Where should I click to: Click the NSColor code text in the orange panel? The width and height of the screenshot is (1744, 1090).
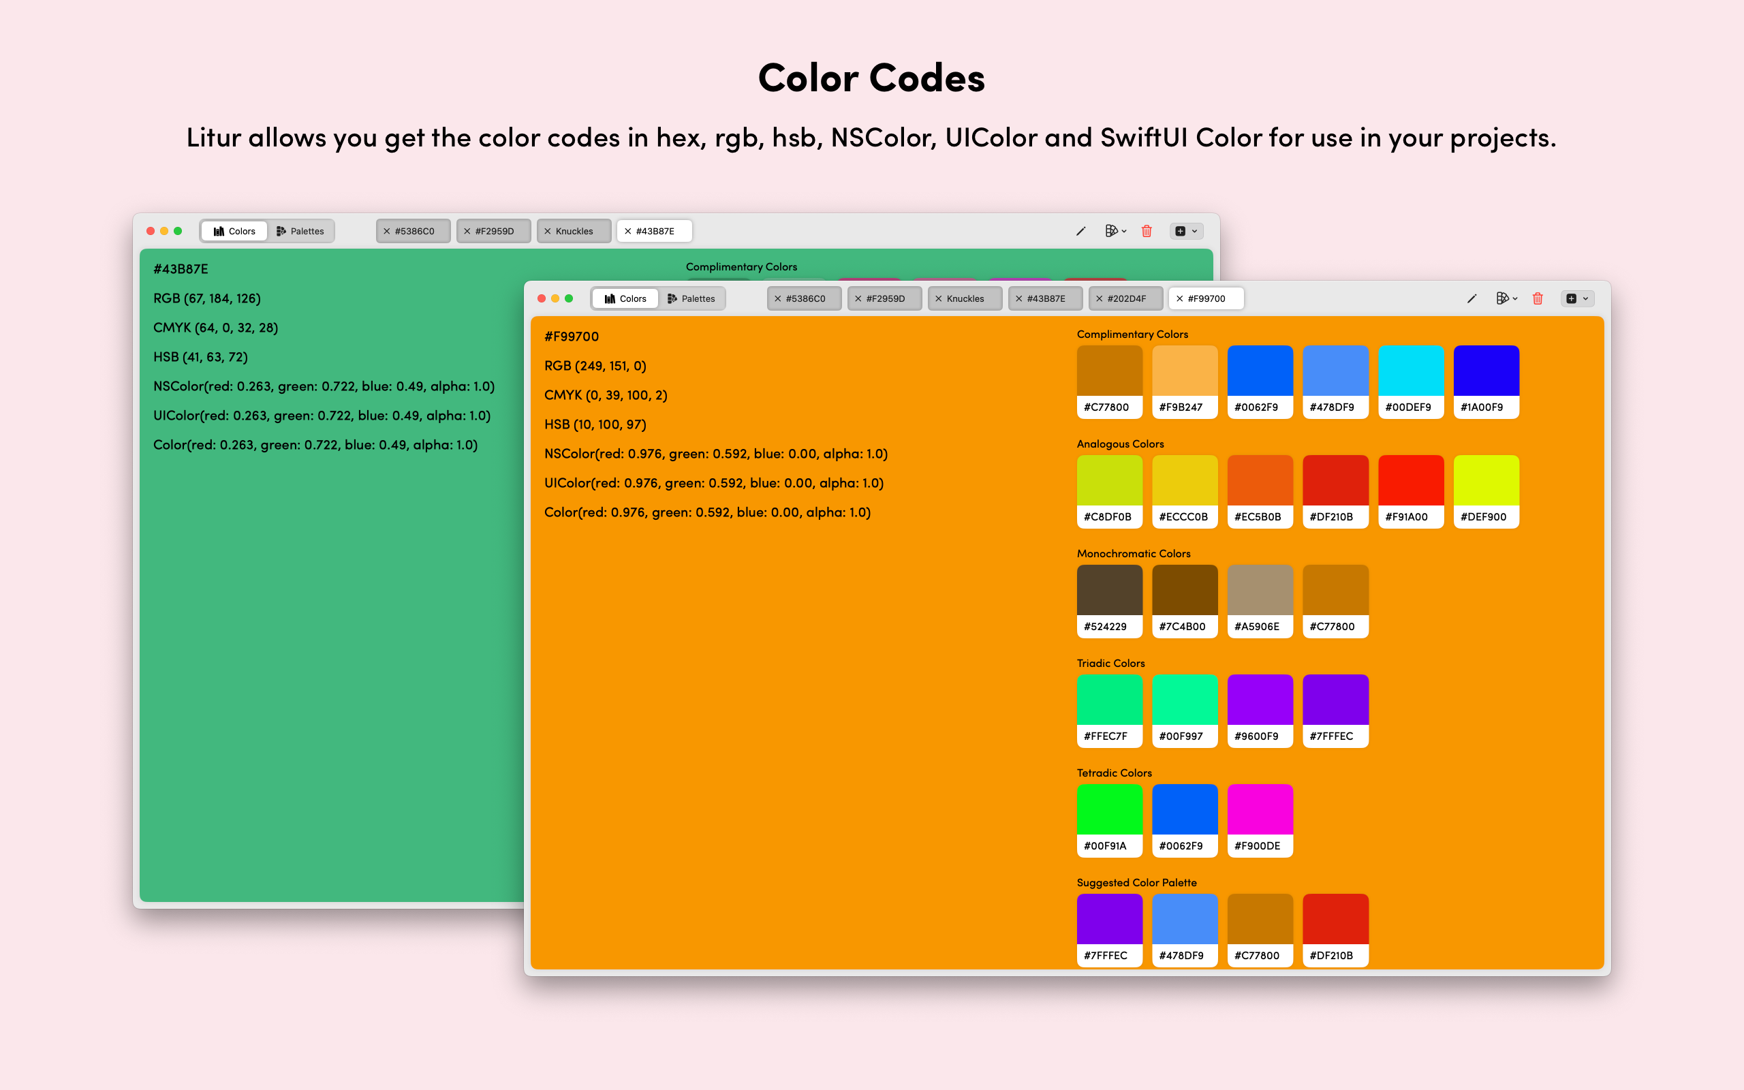715,454
